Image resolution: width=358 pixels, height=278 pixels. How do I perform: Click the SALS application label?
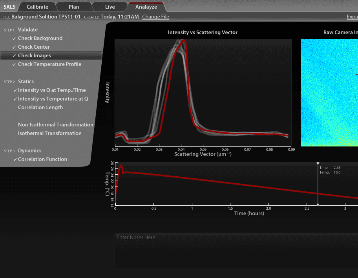[x=9, y=7]
